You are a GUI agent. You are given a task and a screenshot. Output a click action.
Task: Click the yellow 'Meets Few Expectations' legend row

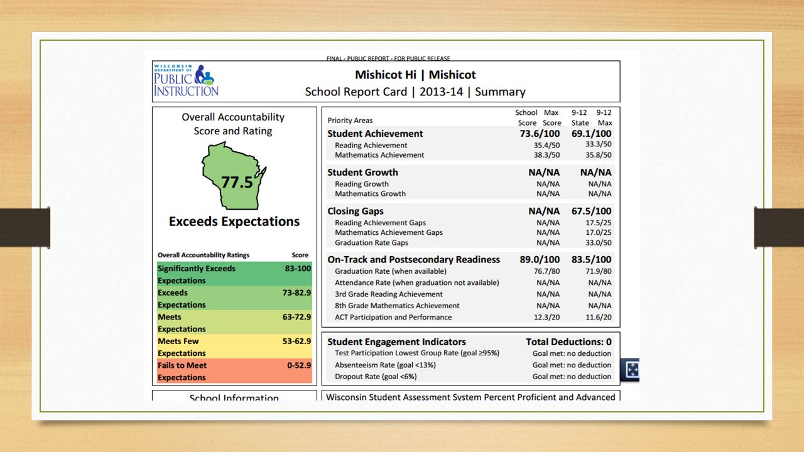[x=234, y=347]
